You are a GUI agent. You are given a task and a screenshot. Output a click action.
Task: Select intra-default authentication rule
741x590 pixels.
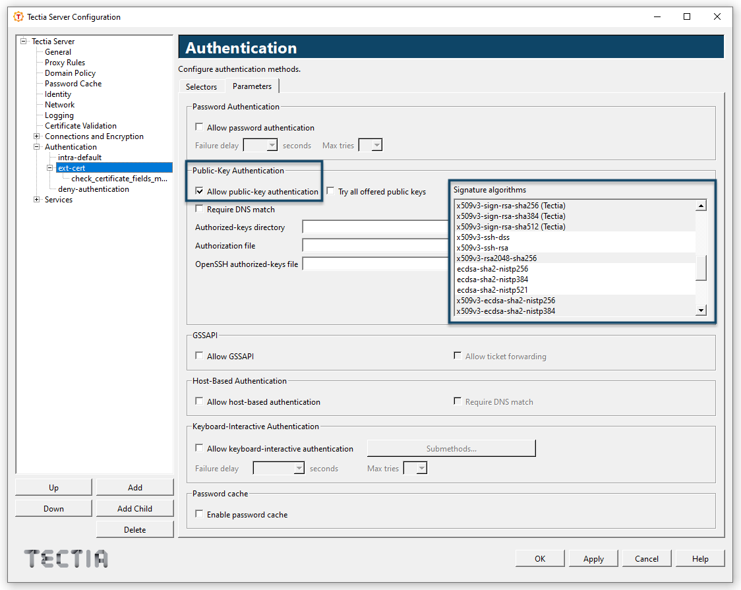click(79, 158)
